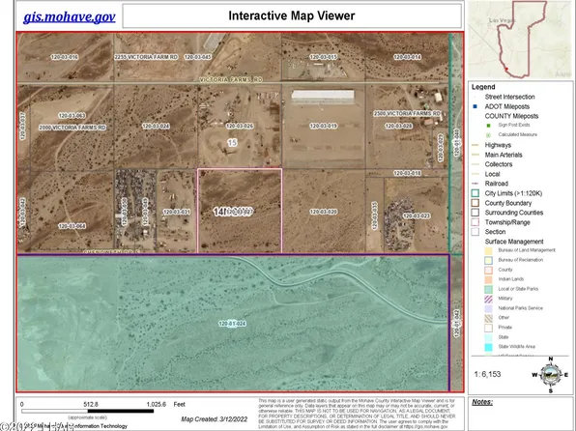
Task: Open the gis.mohave.gov link
Action: [69, 16]
